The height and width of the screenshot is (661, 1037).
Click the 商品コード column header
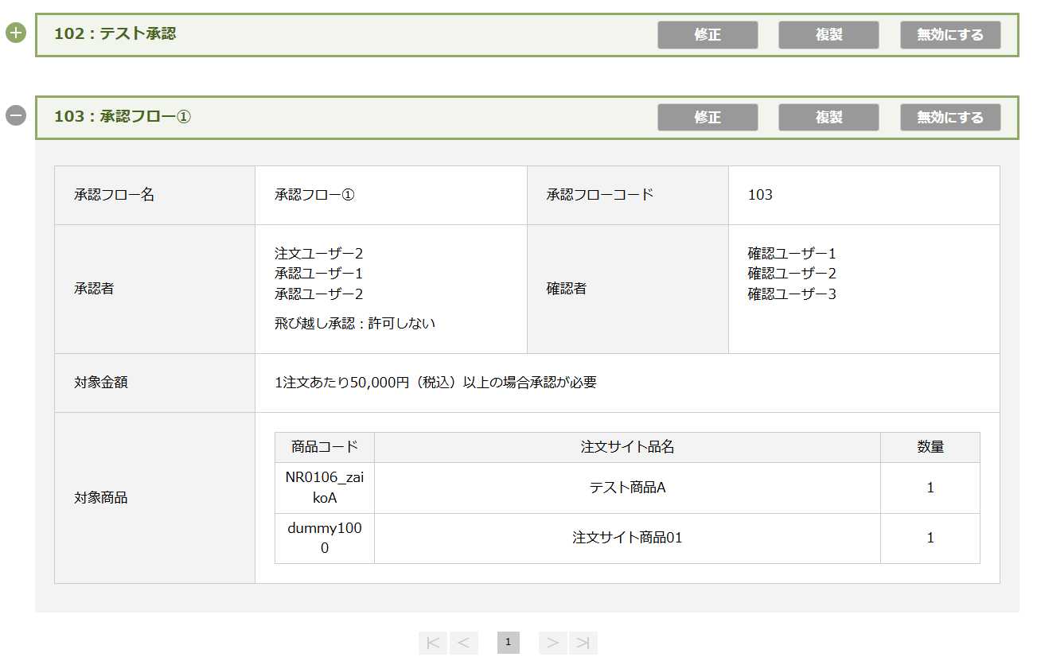324,447
